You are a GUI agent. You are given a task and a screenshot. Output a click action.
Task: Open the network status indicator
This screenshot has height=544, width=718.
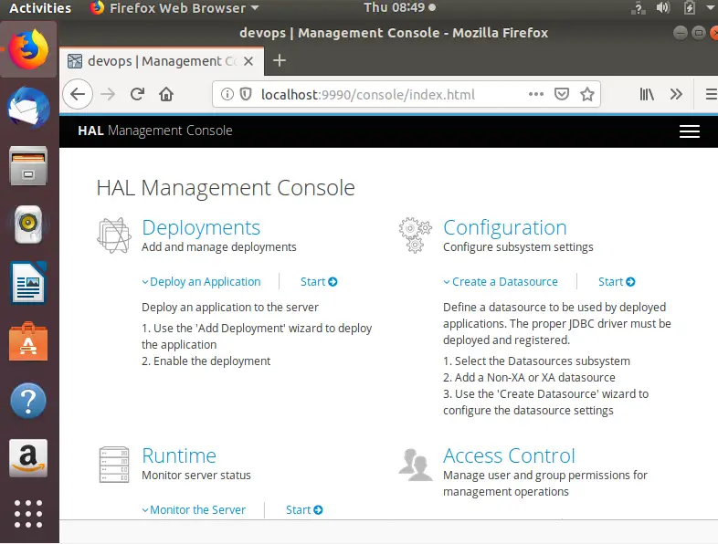coord(638,8)
